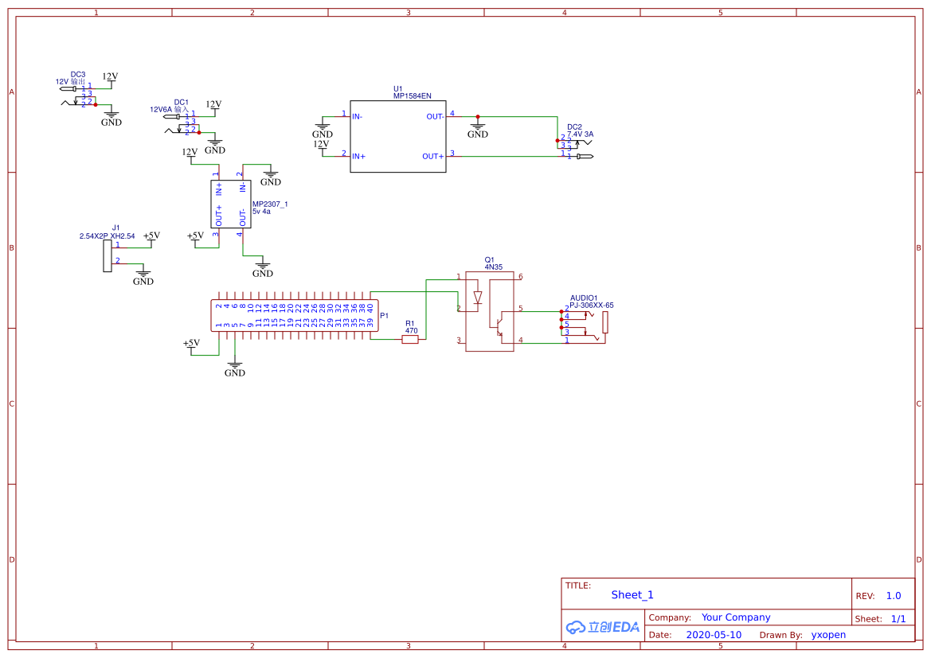Select the 'OUT+' pin name on U1
The width and height of the screenshot is (931, 658).
tap(432, 157)
